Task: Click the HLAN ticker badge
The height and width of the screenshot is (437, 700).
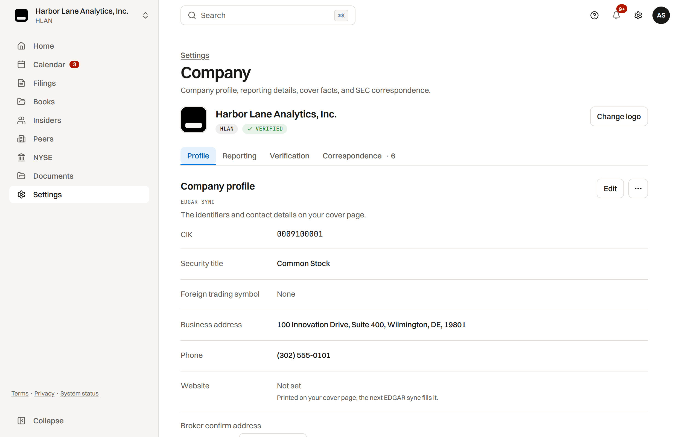Action: pyautogui.click(x=227, y=129)
